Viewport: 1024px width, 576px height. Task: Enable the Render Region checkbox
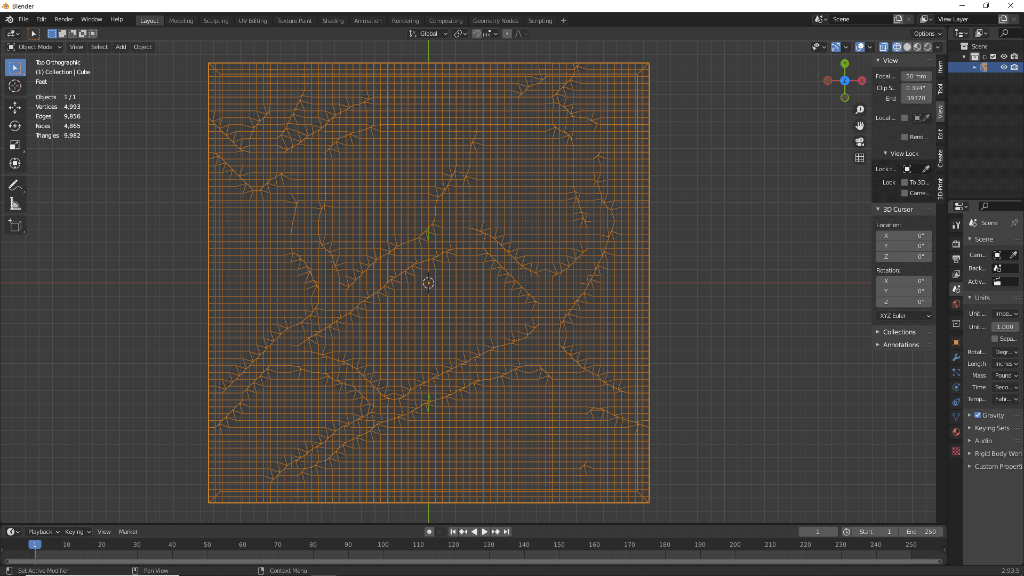click(905, 137)
